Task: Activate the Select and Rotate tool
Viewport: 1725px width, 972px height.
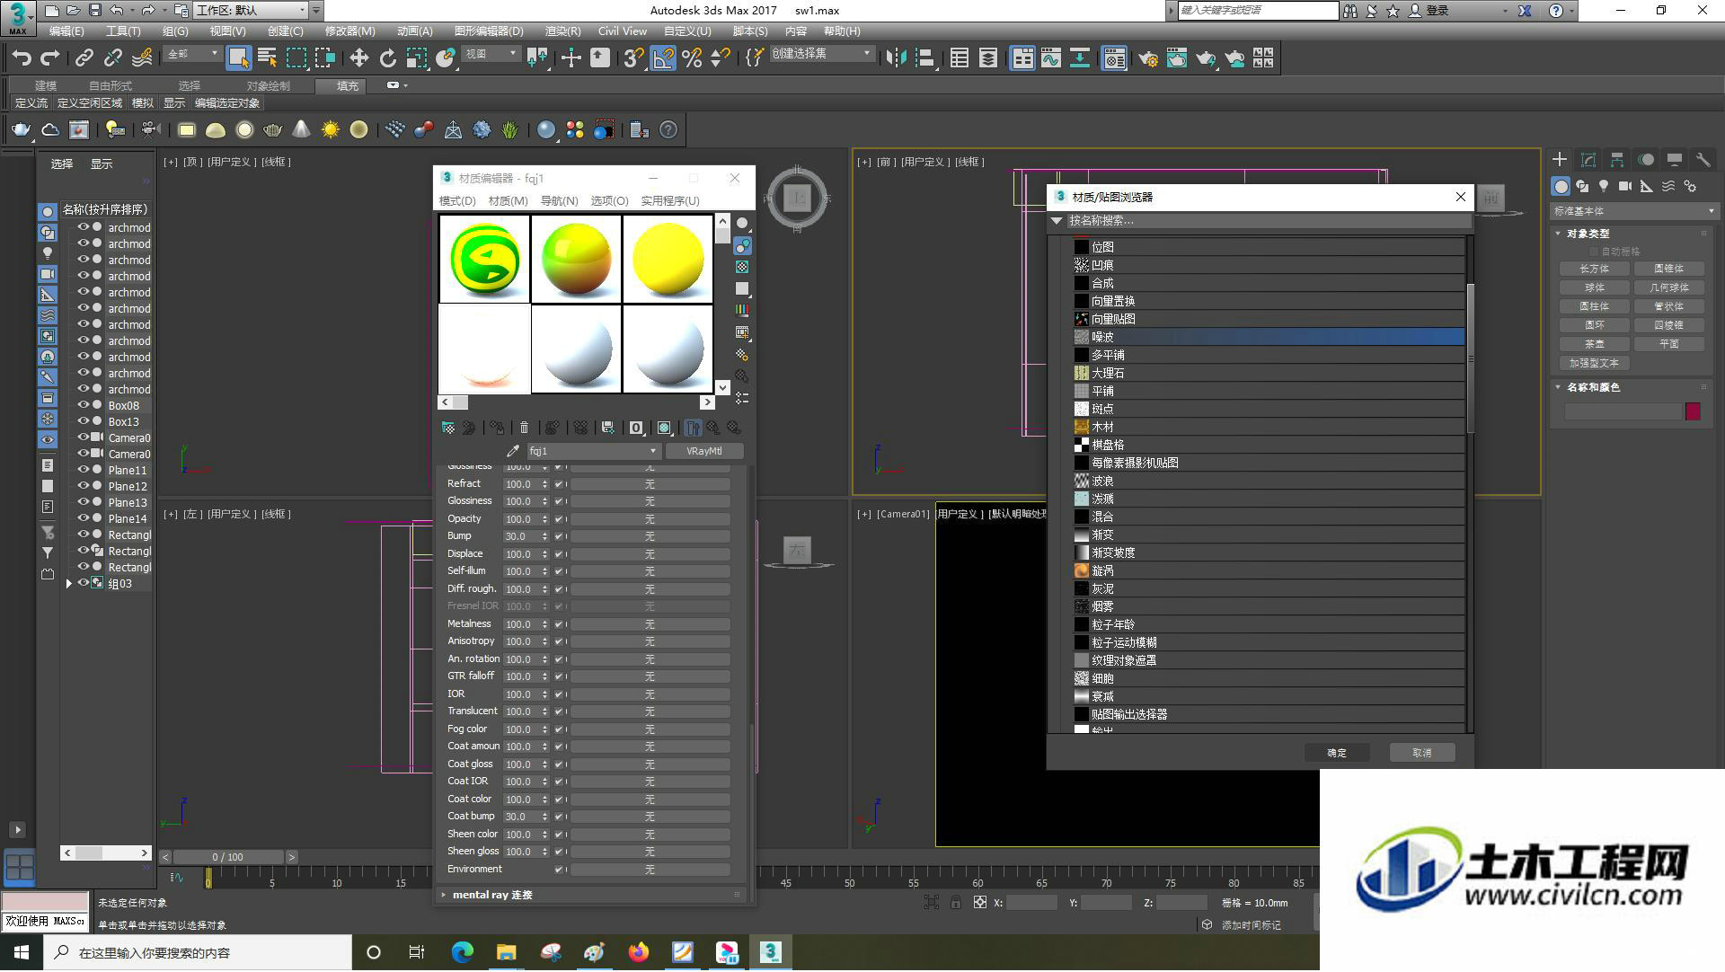Action: 387,58
